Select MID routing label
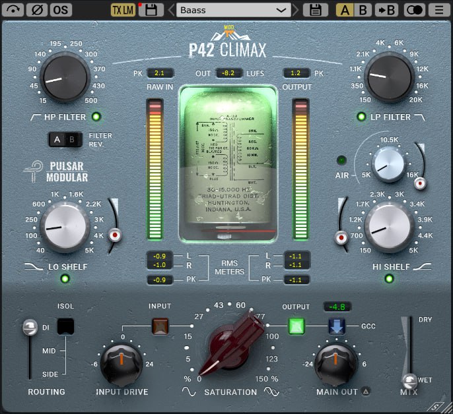 pyautogui.click(x=49, y=351)
